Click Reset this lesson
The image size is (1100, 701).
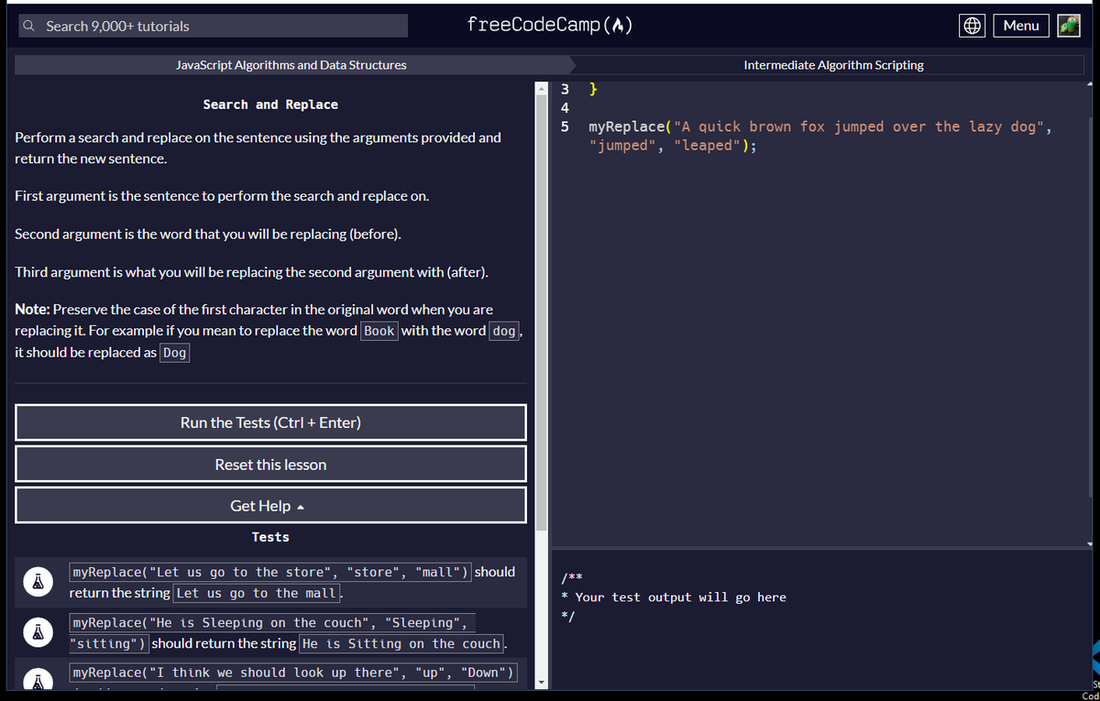tap(270, 465)
